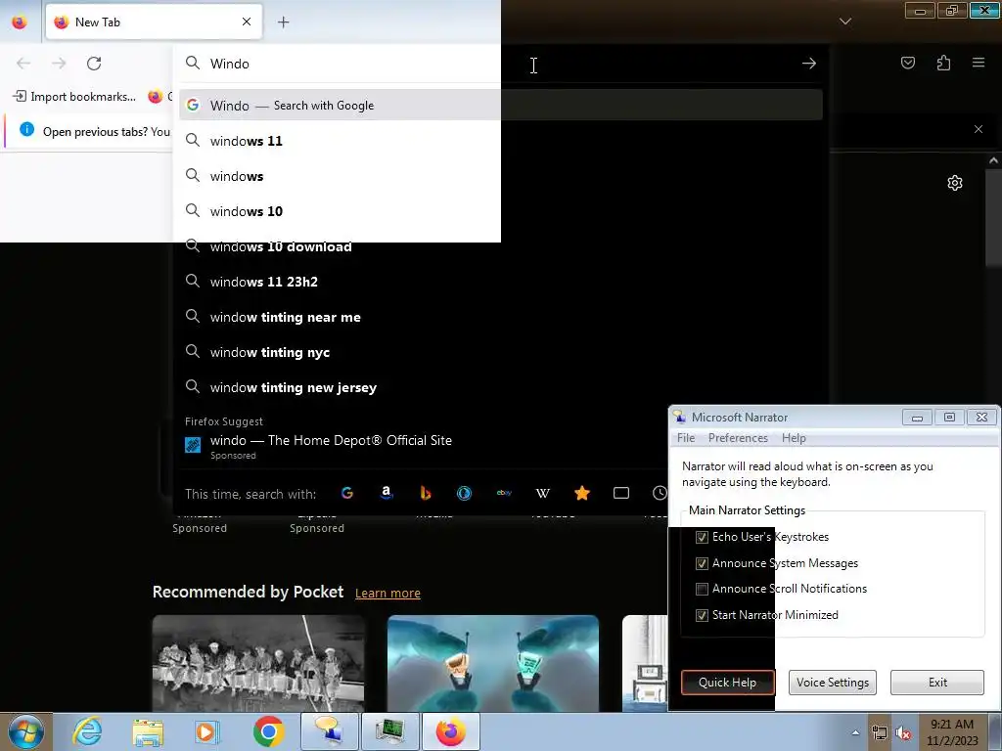Viewport: 1002px width, 751px height.
Task: Choose Windo Search with Google suggestion
Action: (x=501, y=105)
